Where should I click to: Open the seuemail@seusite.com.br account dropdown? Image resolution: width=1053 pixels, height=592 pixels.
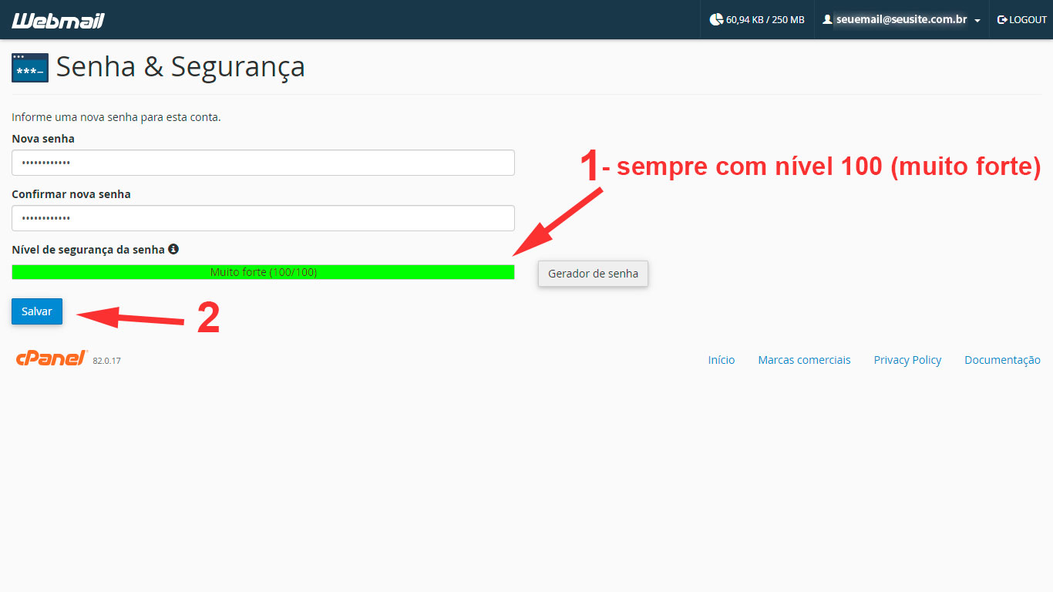click(901, 19)
